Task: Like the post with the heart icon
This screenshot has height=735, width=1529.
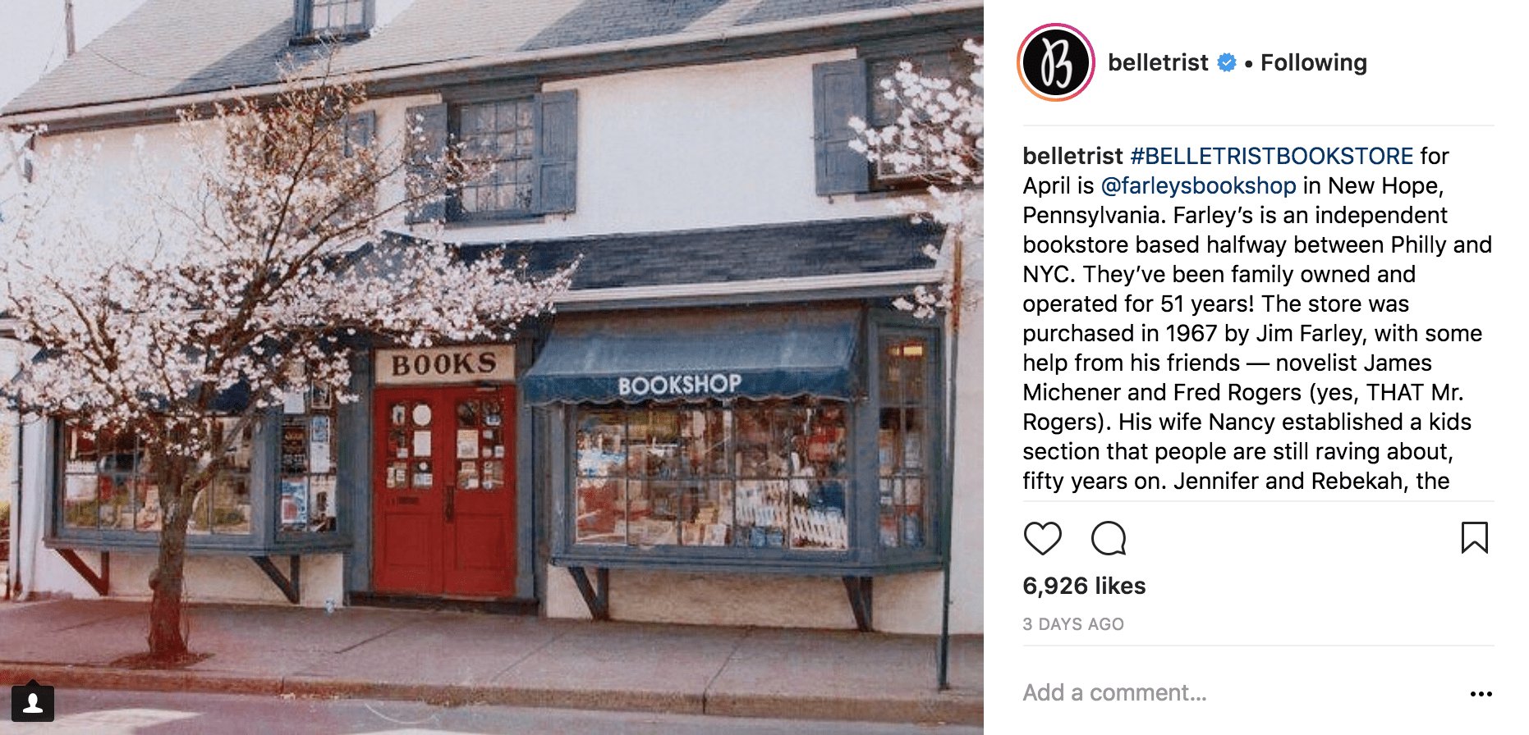Action: [1043, 538]
